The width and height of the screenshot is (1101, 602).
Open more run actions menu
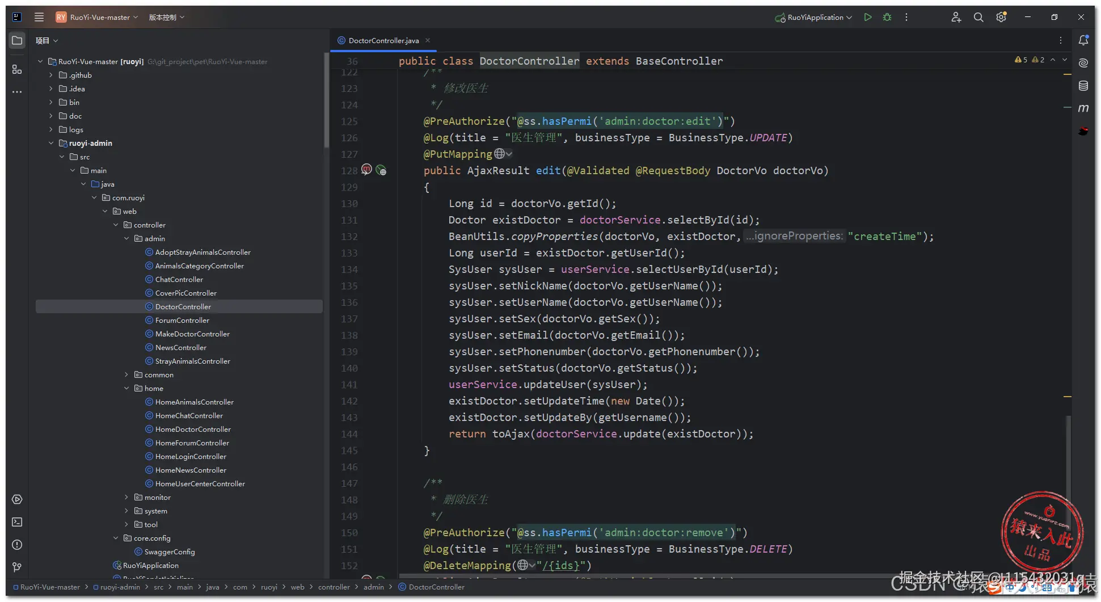pos(906,17)
